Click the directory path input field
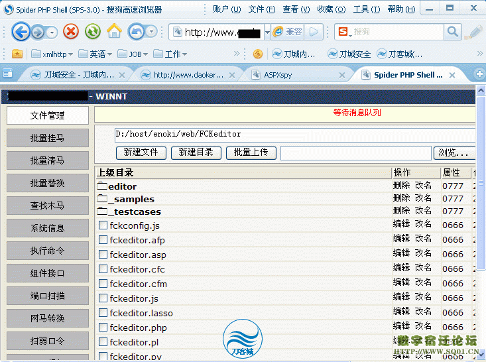This screenshot has width=486, height=362. click(x=295, y=135)
